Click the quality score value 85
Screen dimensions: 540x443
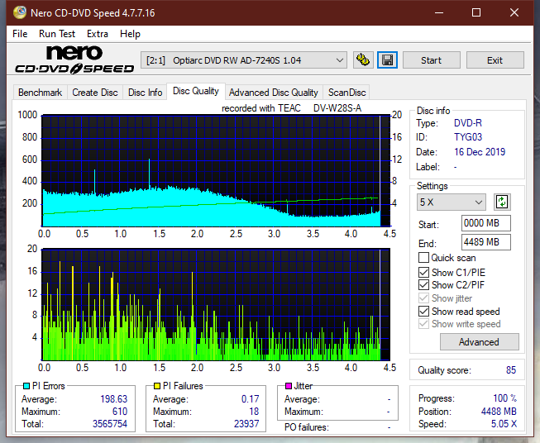(511, 370)
